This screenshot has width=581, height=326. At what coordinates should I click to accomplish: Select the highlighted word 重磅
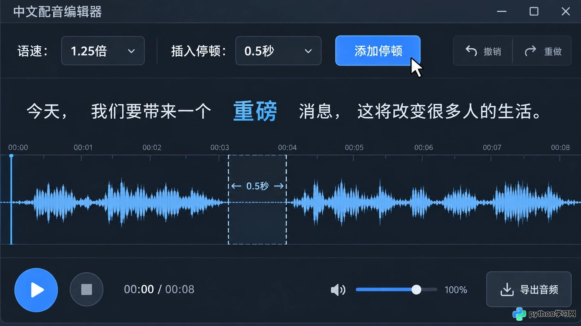click(255, 111)
